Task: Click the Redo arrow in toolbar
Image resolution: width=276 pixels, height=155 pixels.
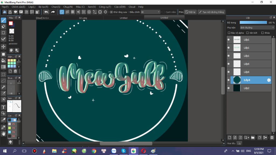Action: (x=53, y=12)
